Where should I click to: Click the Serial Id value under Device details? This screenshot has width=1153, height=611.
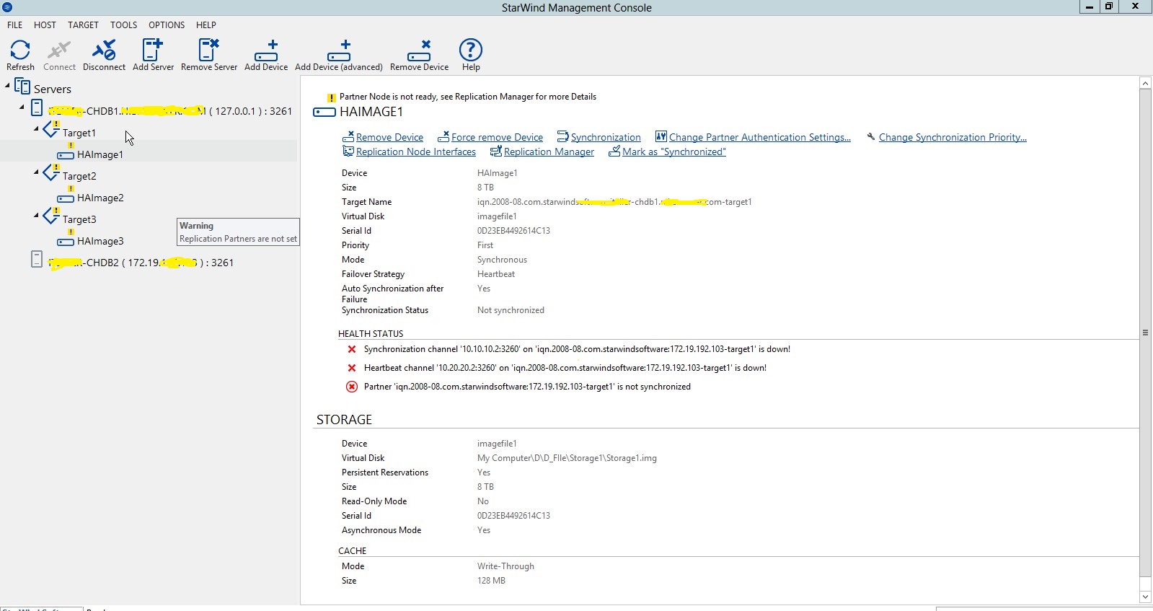tap(513, 231)
